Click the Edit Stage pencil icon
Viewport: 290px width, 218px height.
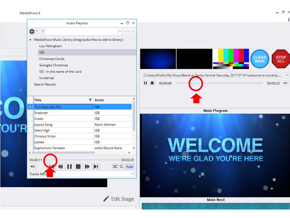tap(106, 199)
